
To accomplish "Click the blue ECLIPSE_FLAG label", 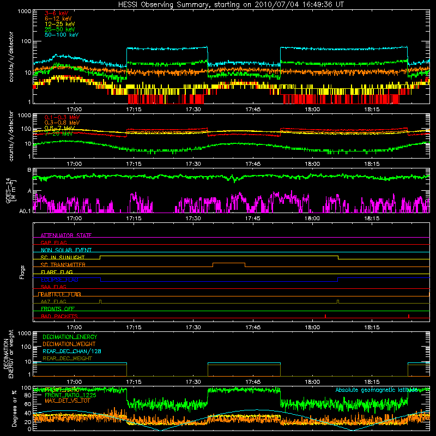I will coord(59,280).
